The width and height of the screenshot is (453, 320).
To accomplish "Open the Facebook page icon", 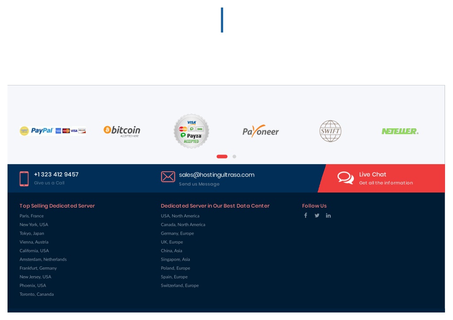I will [x=305, y=216].
